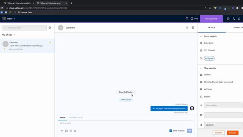Image resolution: width=243 pixels, height=137 pixels.
Task: Open browser extensions puzzle icon
Action: [x=237, y=8]
